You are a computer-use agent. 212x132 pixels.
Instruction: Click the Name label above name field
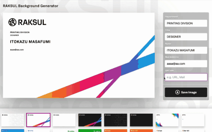tap(168, 44)
